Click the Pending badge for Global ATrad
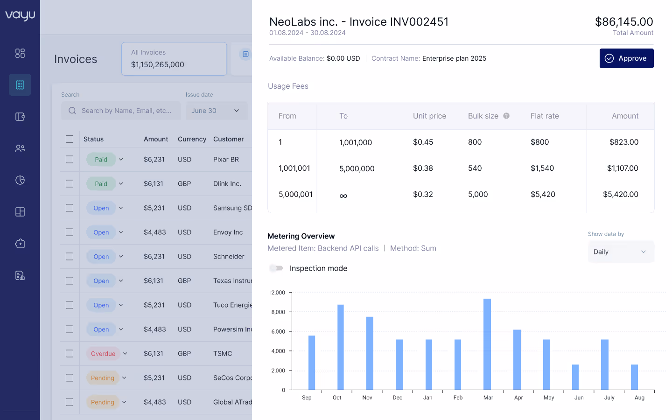Viewport: 672px width, 420px height. pos(103,402)
